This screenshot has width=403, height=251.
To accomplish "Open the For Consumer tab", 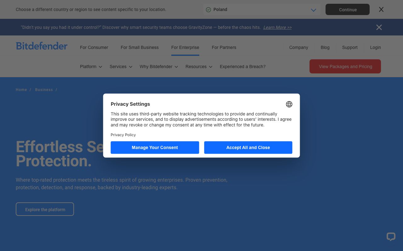I will point(94,47).
